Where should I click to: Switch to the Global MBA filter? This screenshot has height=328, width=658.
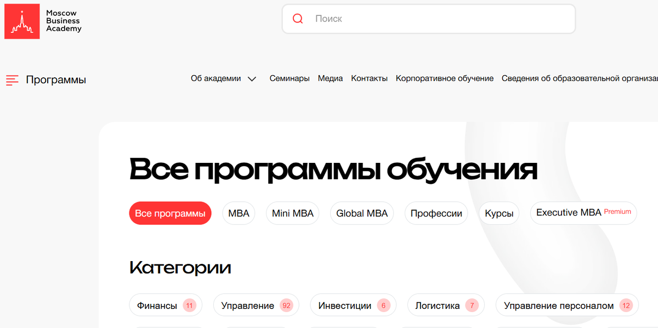click(362, 213)
